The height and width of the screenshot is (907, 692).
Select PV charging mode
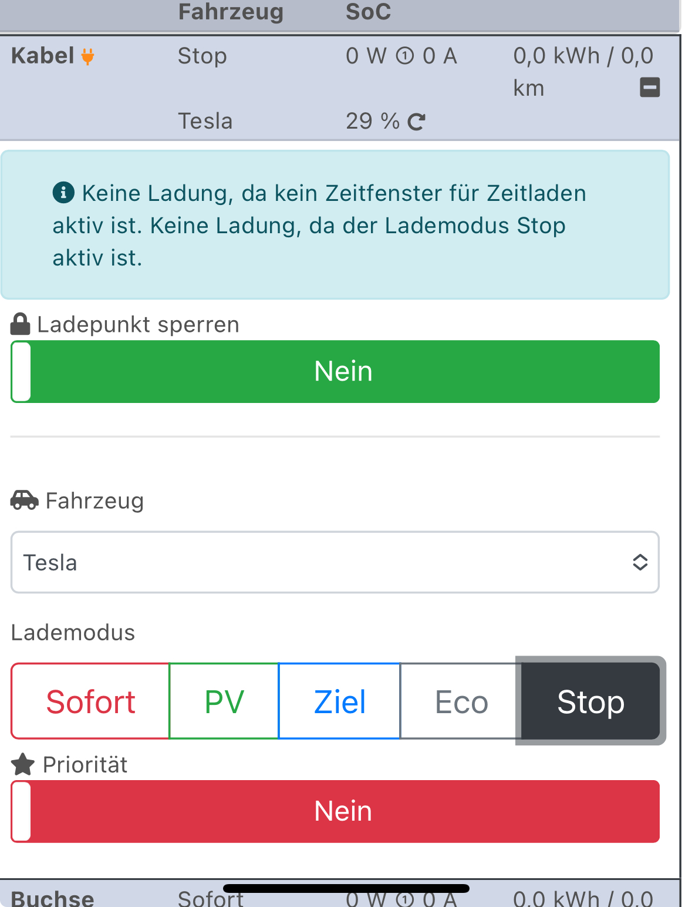pos(224,701)
